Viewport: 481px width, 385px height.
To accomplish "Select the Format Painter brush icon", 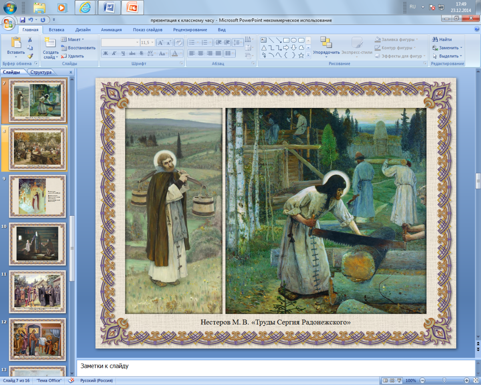I will click(x=30, y=56).
